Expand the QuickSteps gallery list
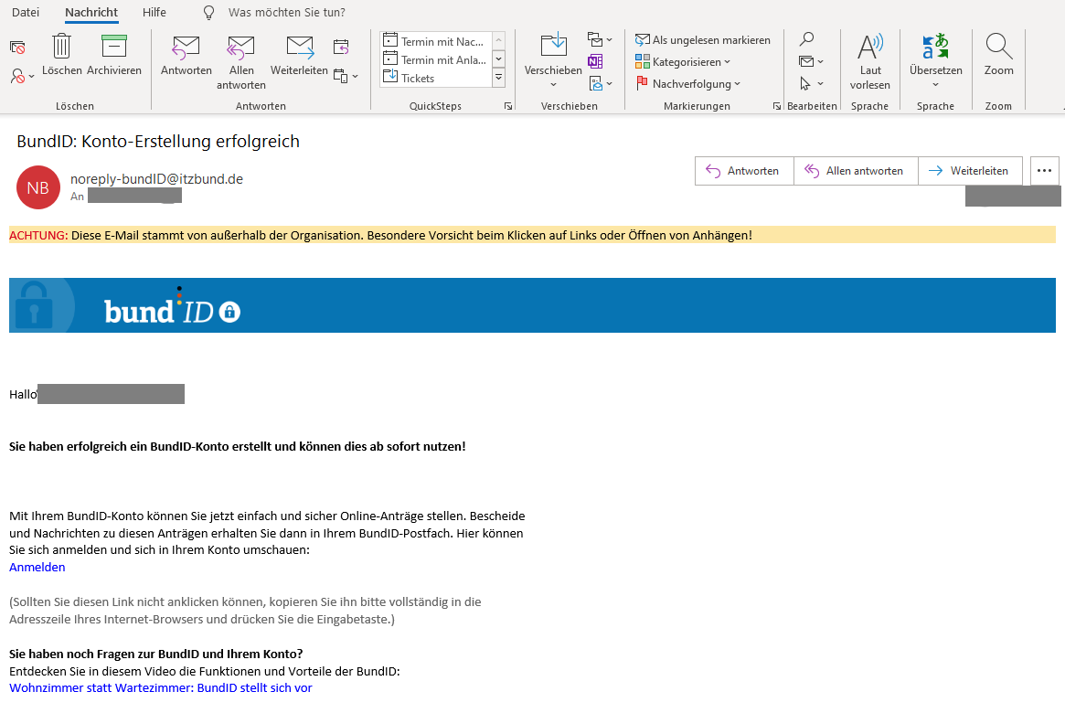Viewport: 1065px width, 713px height. tap(498, 78)
